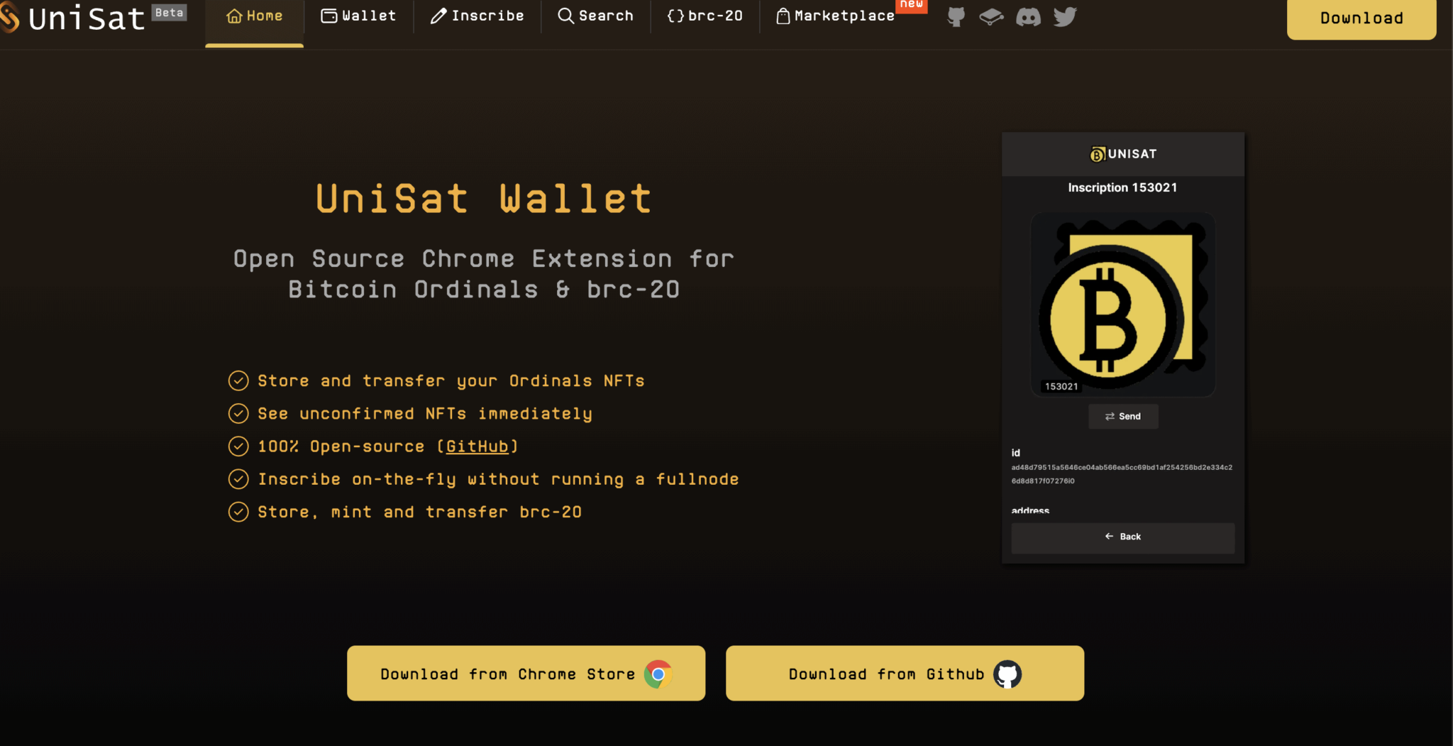
Task: Click Download from Github button
Action: click(905, 673)
